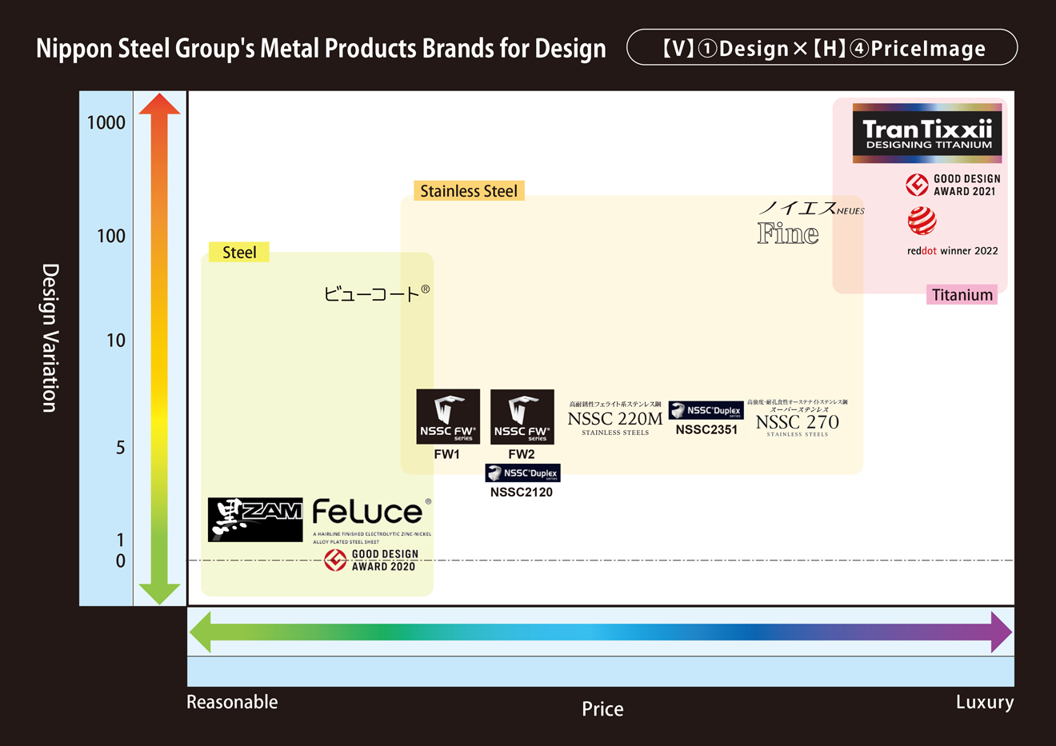Viewport: 1056px width, 746px height.
Task: Click the Reasonable label under price axis
Action: [232, 701]
